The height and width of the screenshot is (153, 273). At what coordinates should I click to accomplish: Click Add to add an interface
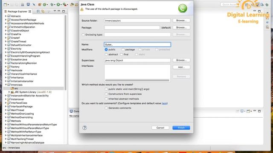click(x=181, y=67)
